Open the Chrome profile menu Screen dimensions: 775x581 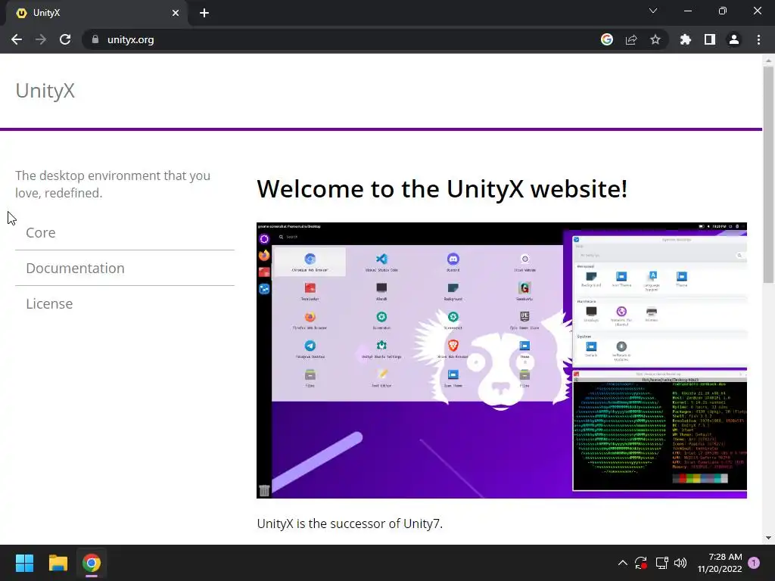(x=734, y=39)
